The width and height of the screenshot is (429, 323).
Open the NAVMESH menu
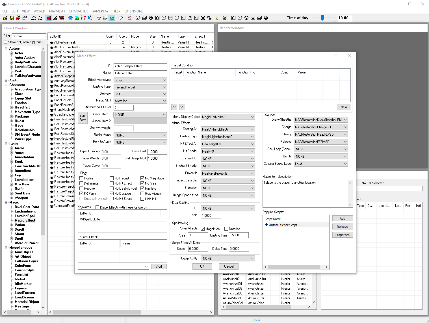[x=57, y=11]
